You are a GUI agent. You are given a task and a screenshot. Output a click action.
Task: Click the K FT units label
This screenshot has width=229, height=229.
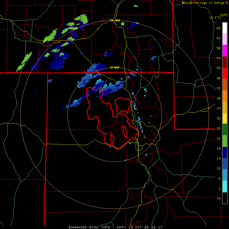[215, 18]
